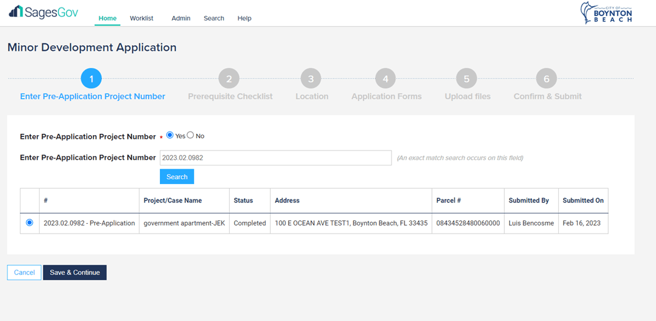Cancel the application form
Viewport: 656px width, 321px height.
tap(24, 273)
